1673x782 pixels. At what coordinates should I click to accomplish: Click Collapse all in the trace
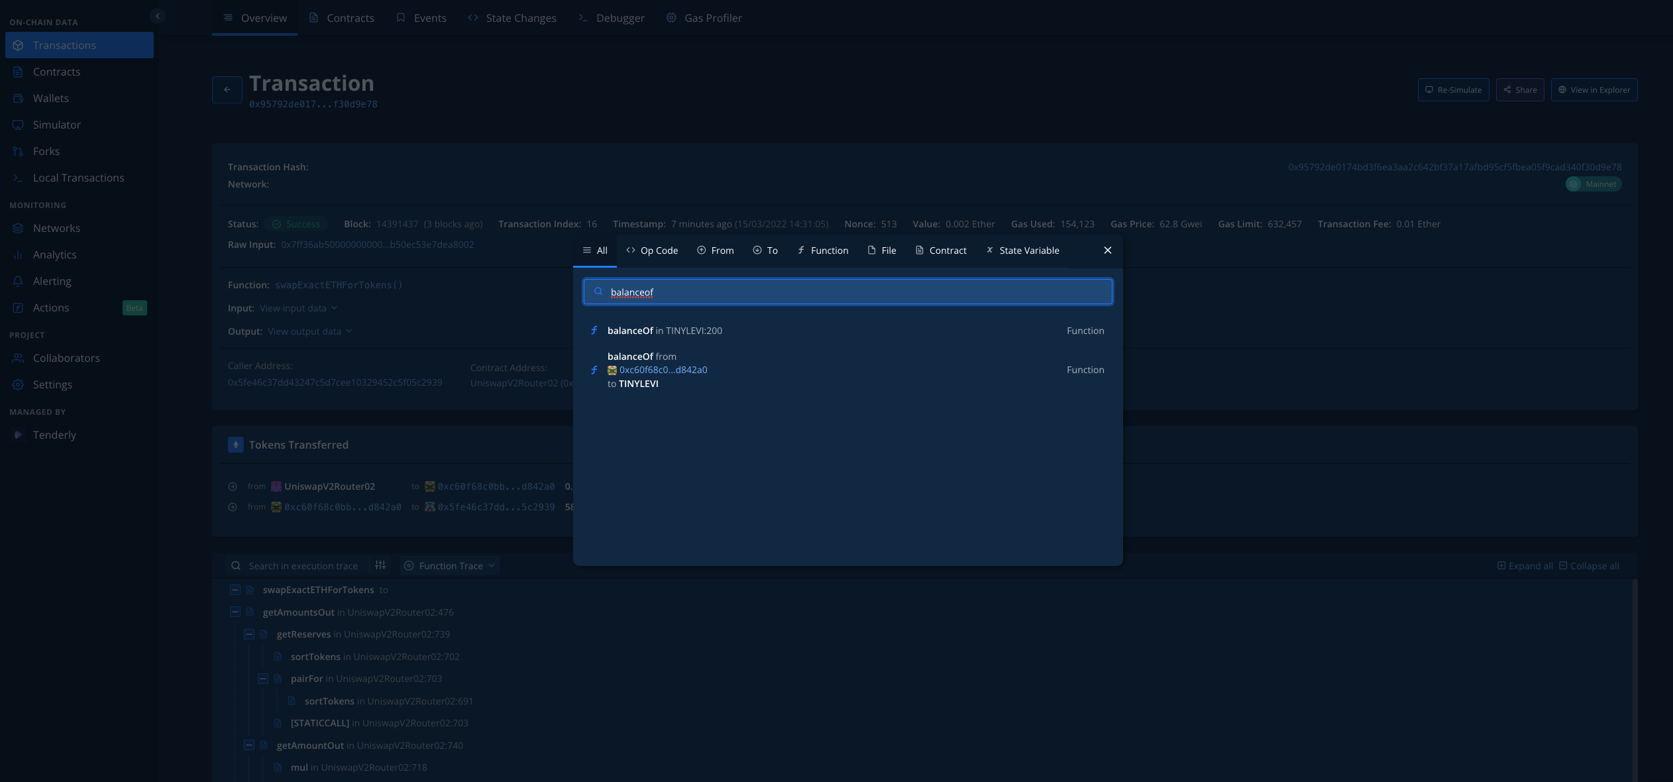point(1589,566)
